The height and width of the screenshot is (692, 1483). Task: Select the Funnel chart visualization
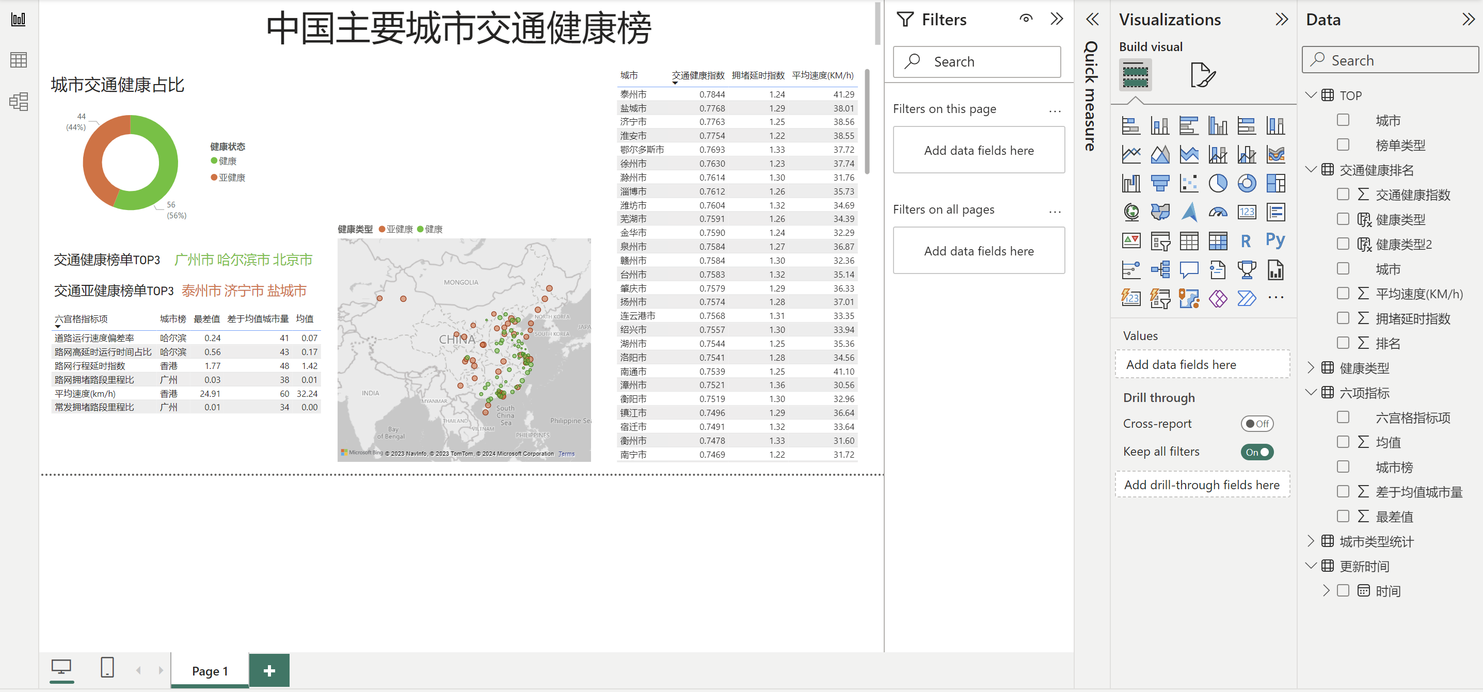pos(1159,184)
